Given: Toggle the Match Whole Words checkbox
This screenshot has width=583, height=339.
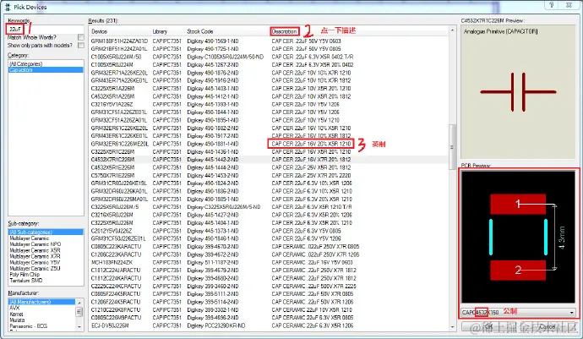Looking at the screenshot, I should [x=80, y=37].
